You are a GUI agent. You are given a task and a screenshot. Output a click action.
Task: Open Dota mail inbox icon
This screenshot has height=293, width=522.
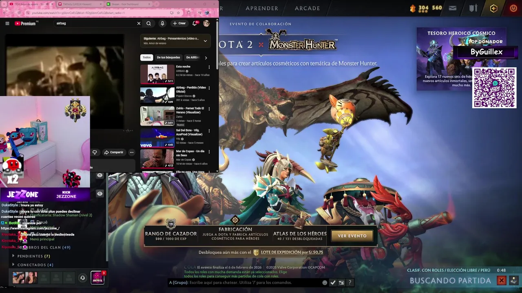pos(453,8)
